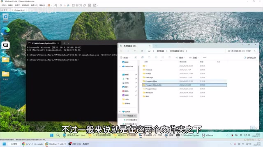Click the guest taskbar search icon
The height and width of the screenshot is (147, 263).
point(58,135)
